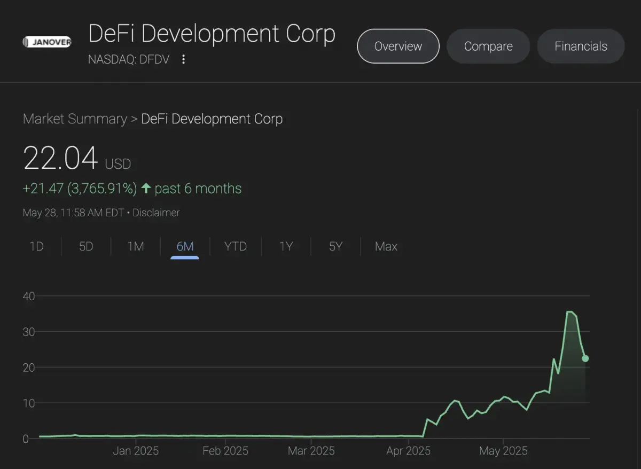Switch chart to 1Y range
641x469 pixels.
(x=286, y=246)
